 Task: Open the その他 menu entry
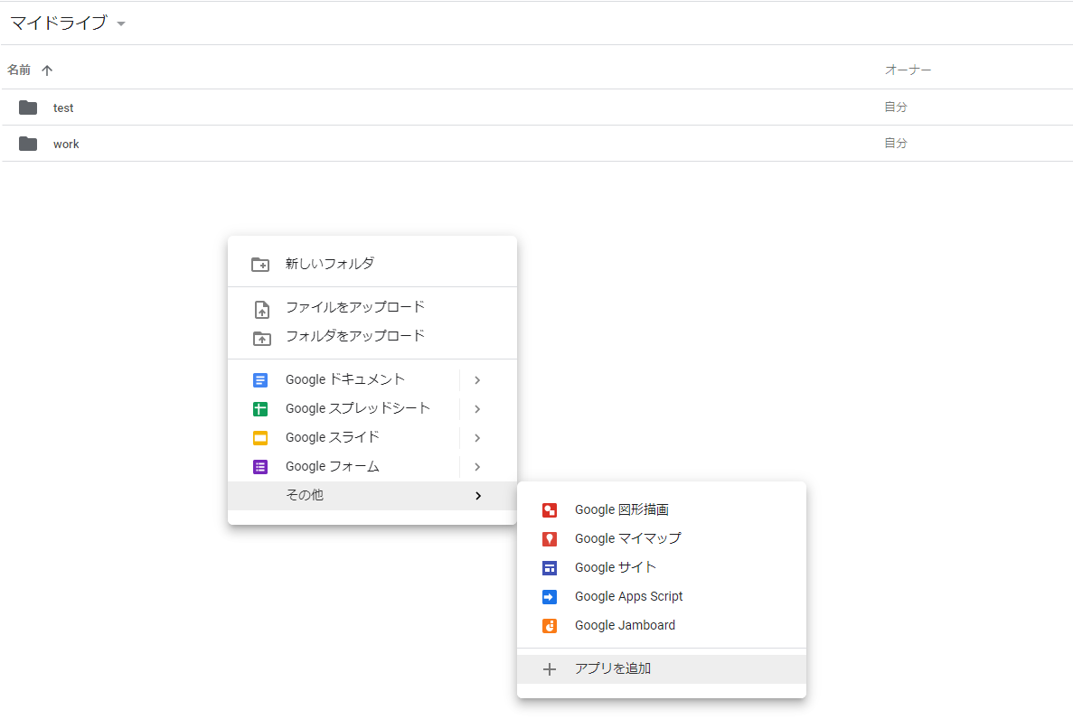pyautogui.click(x=372, y=495)
